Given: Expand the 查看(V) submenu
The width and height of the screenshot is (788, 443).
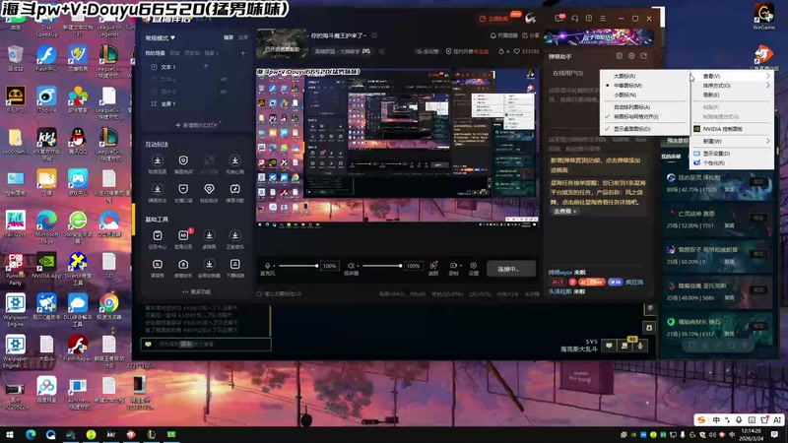Looking at the screenshot, I should (x=732, y=76).
